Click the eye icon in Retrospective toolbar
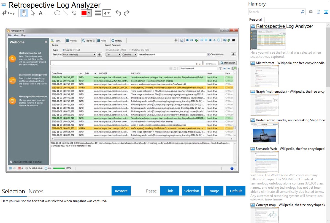Image resolution: width=330 pixels, height=223 pixels. [191, 40]
